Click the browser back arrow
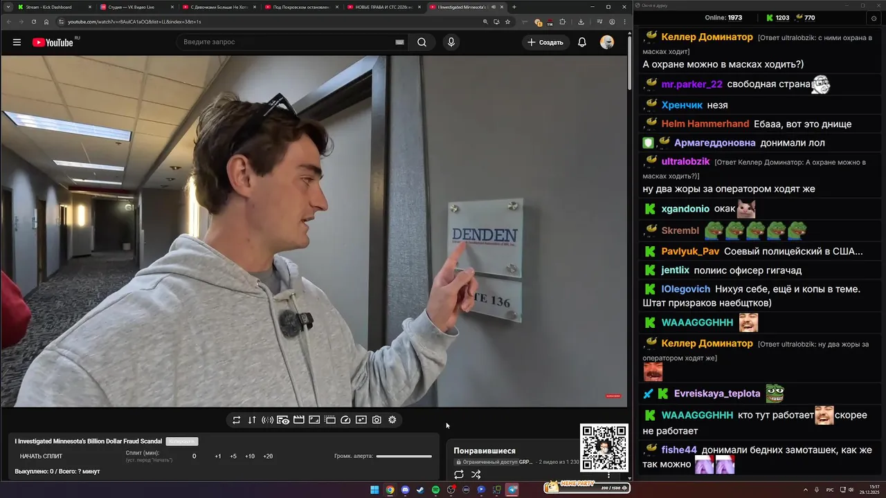Screen dimensions: 886x498 click(x=9, y=21)
